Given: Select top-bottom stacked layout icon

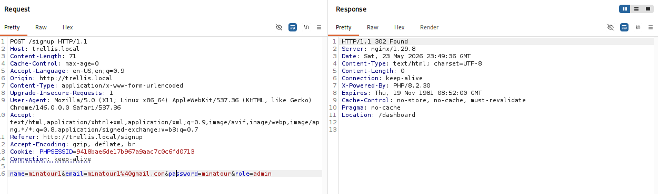Looking at the screenshot, I should [x=636, y=9].
